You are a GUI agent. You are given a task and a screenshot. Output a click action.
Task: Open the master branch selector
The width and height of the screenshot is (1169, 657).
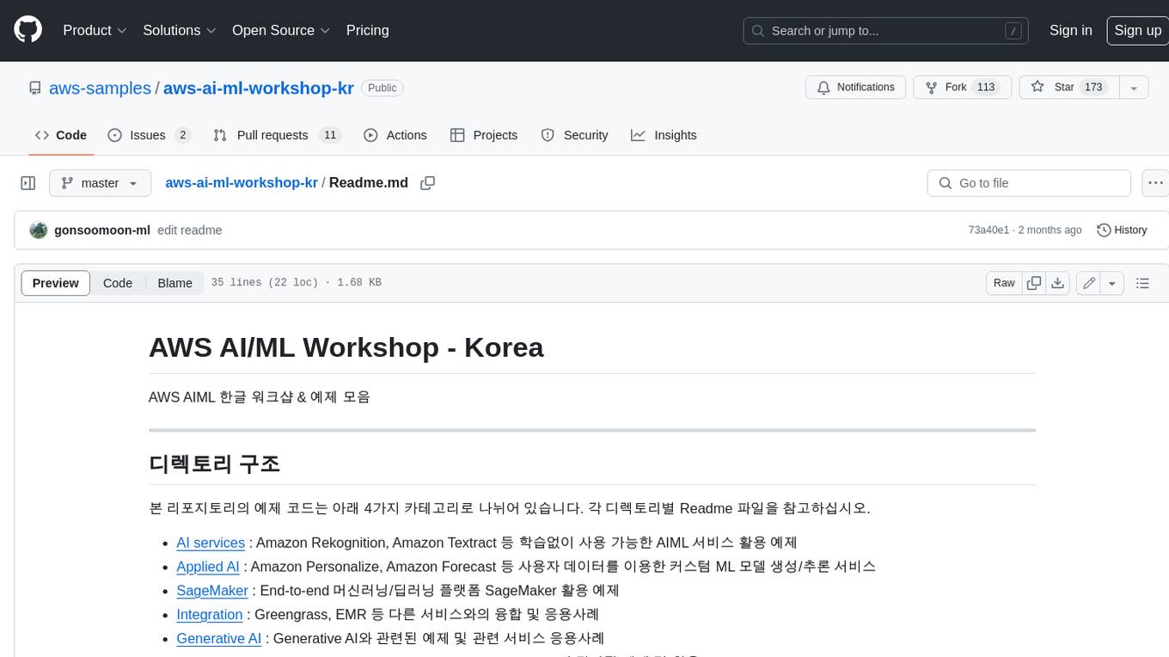pos(100,183)
